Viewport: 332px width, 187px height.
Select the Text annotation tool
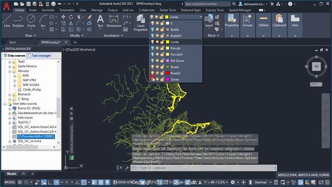click(100, 21)
